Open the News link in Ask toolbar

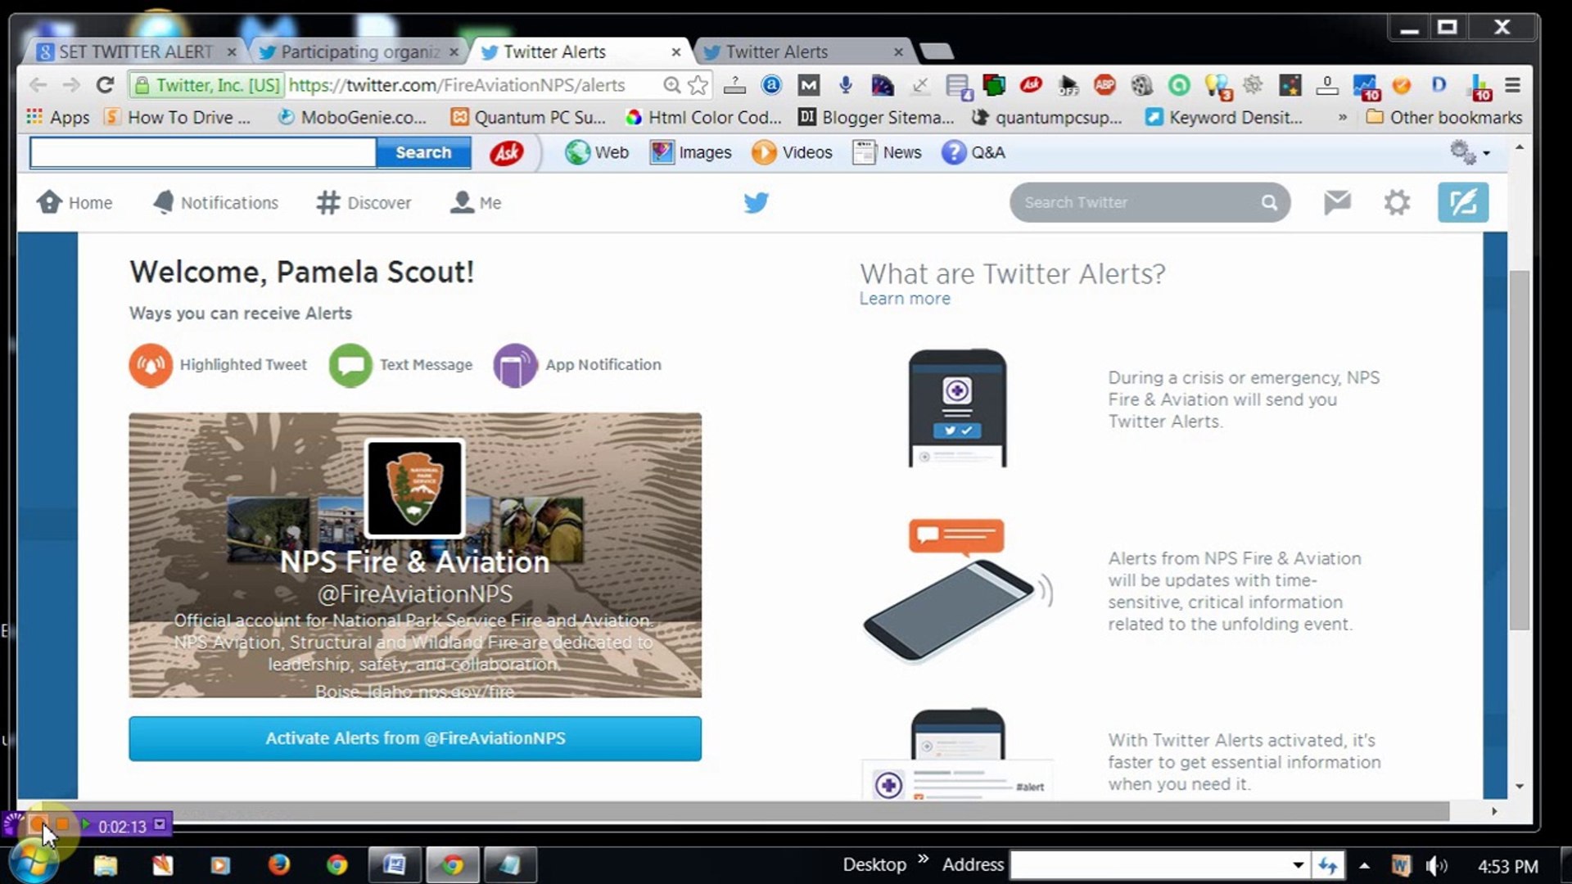tap(887, 153)
